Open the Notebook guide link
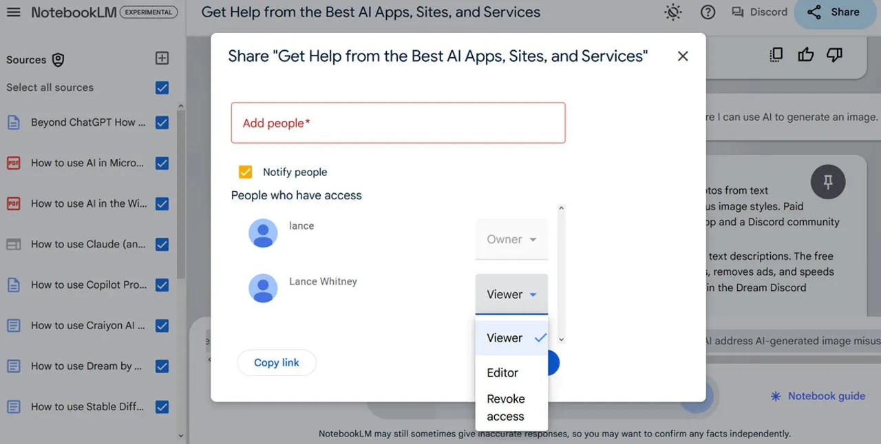The height and width of the screenshot is (444, 881). [x=818, y=396]
